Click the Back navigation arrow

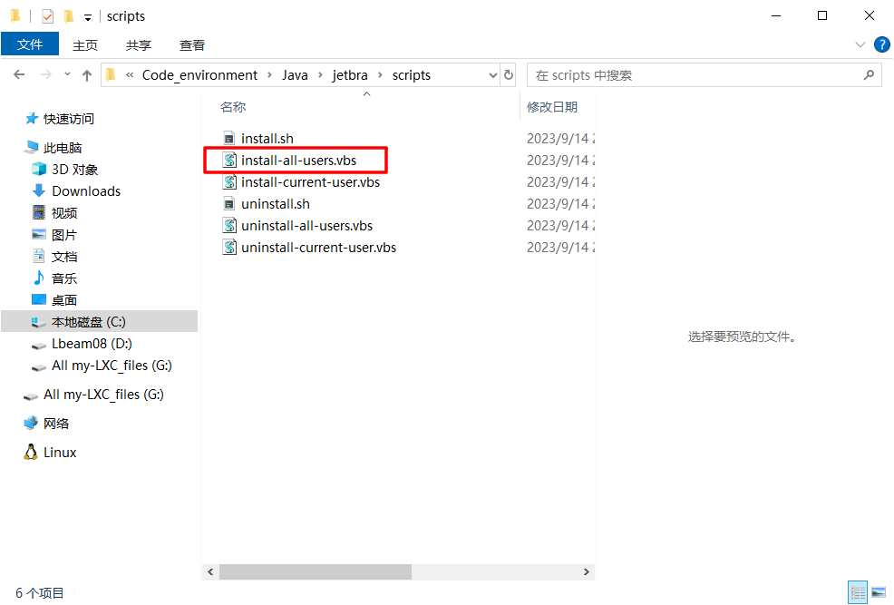18,75
